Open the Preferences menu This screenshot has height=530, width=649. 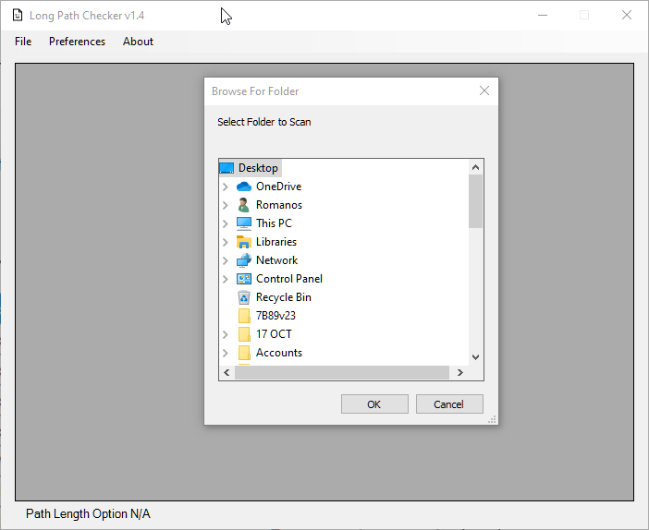pyautogui.click(x=77, y=42)
